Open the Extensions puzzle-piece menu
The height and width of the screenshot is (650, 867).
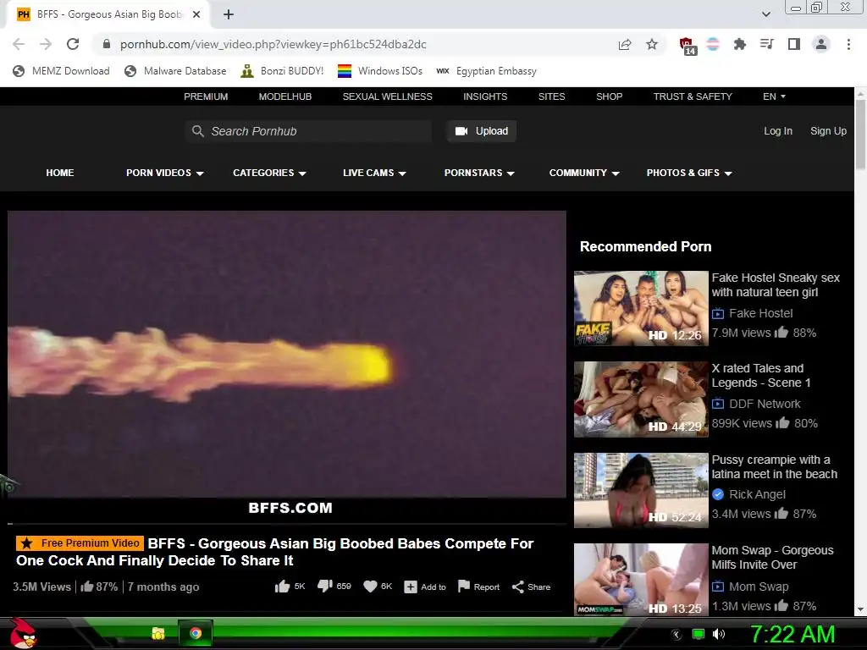tap(739, 44)
